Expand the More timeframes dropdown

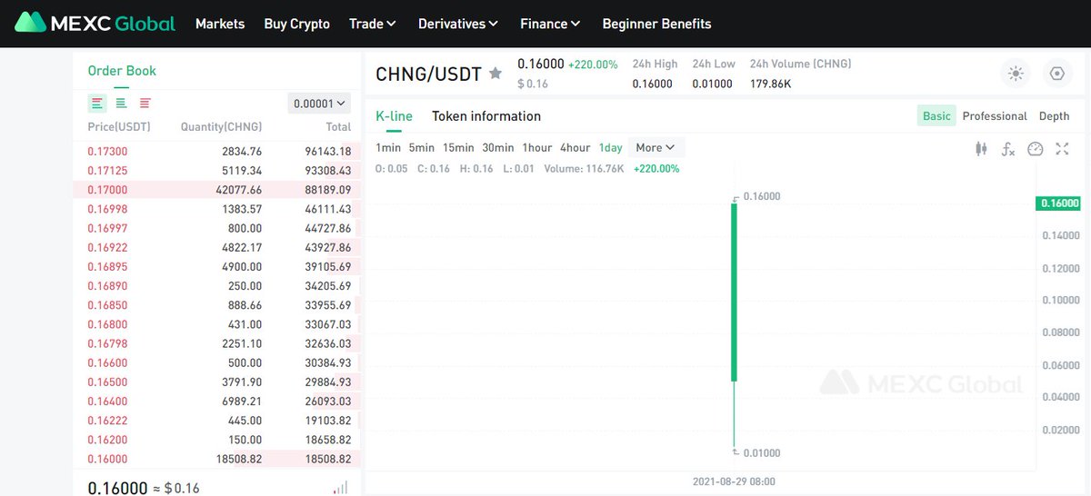[x=656, y=147]
